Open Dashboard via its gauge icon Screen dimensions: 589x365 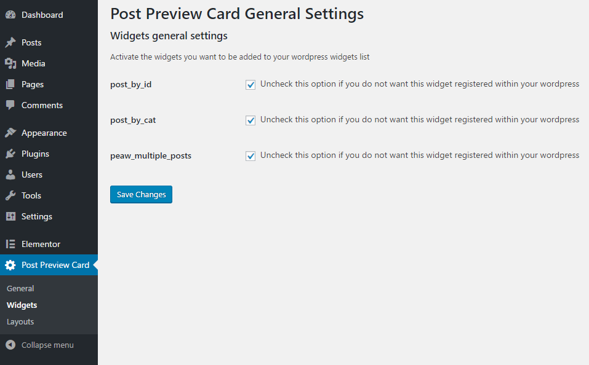[10, 15]
